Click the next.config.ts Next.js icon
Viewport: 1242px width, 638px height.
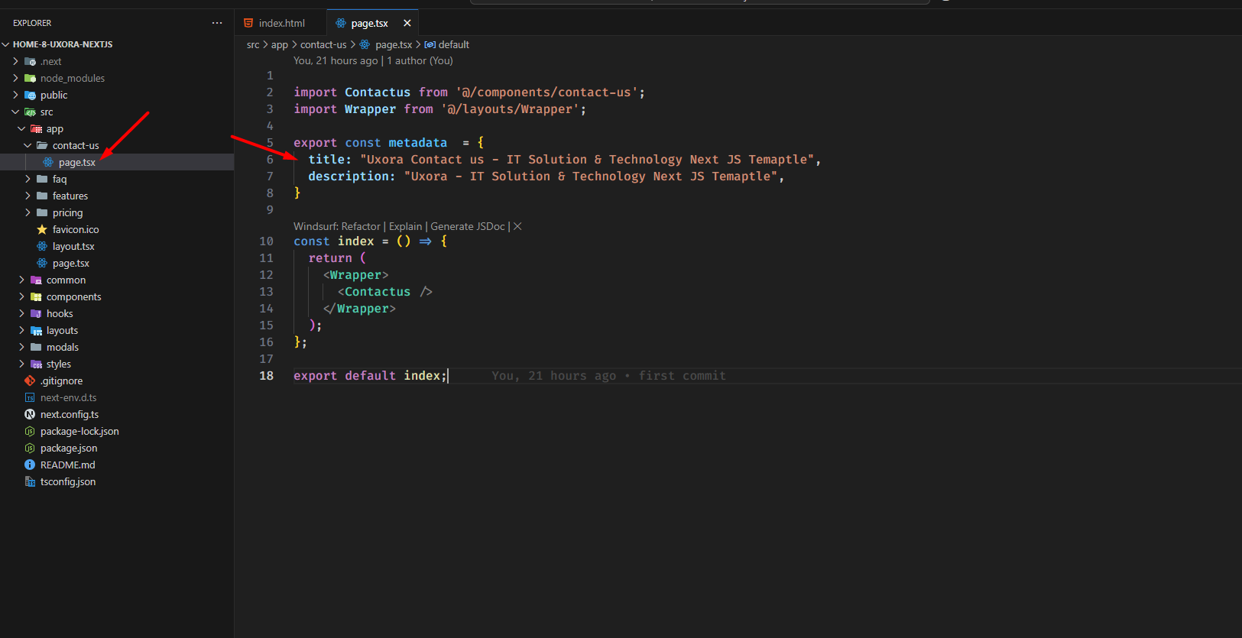point(30,414)
